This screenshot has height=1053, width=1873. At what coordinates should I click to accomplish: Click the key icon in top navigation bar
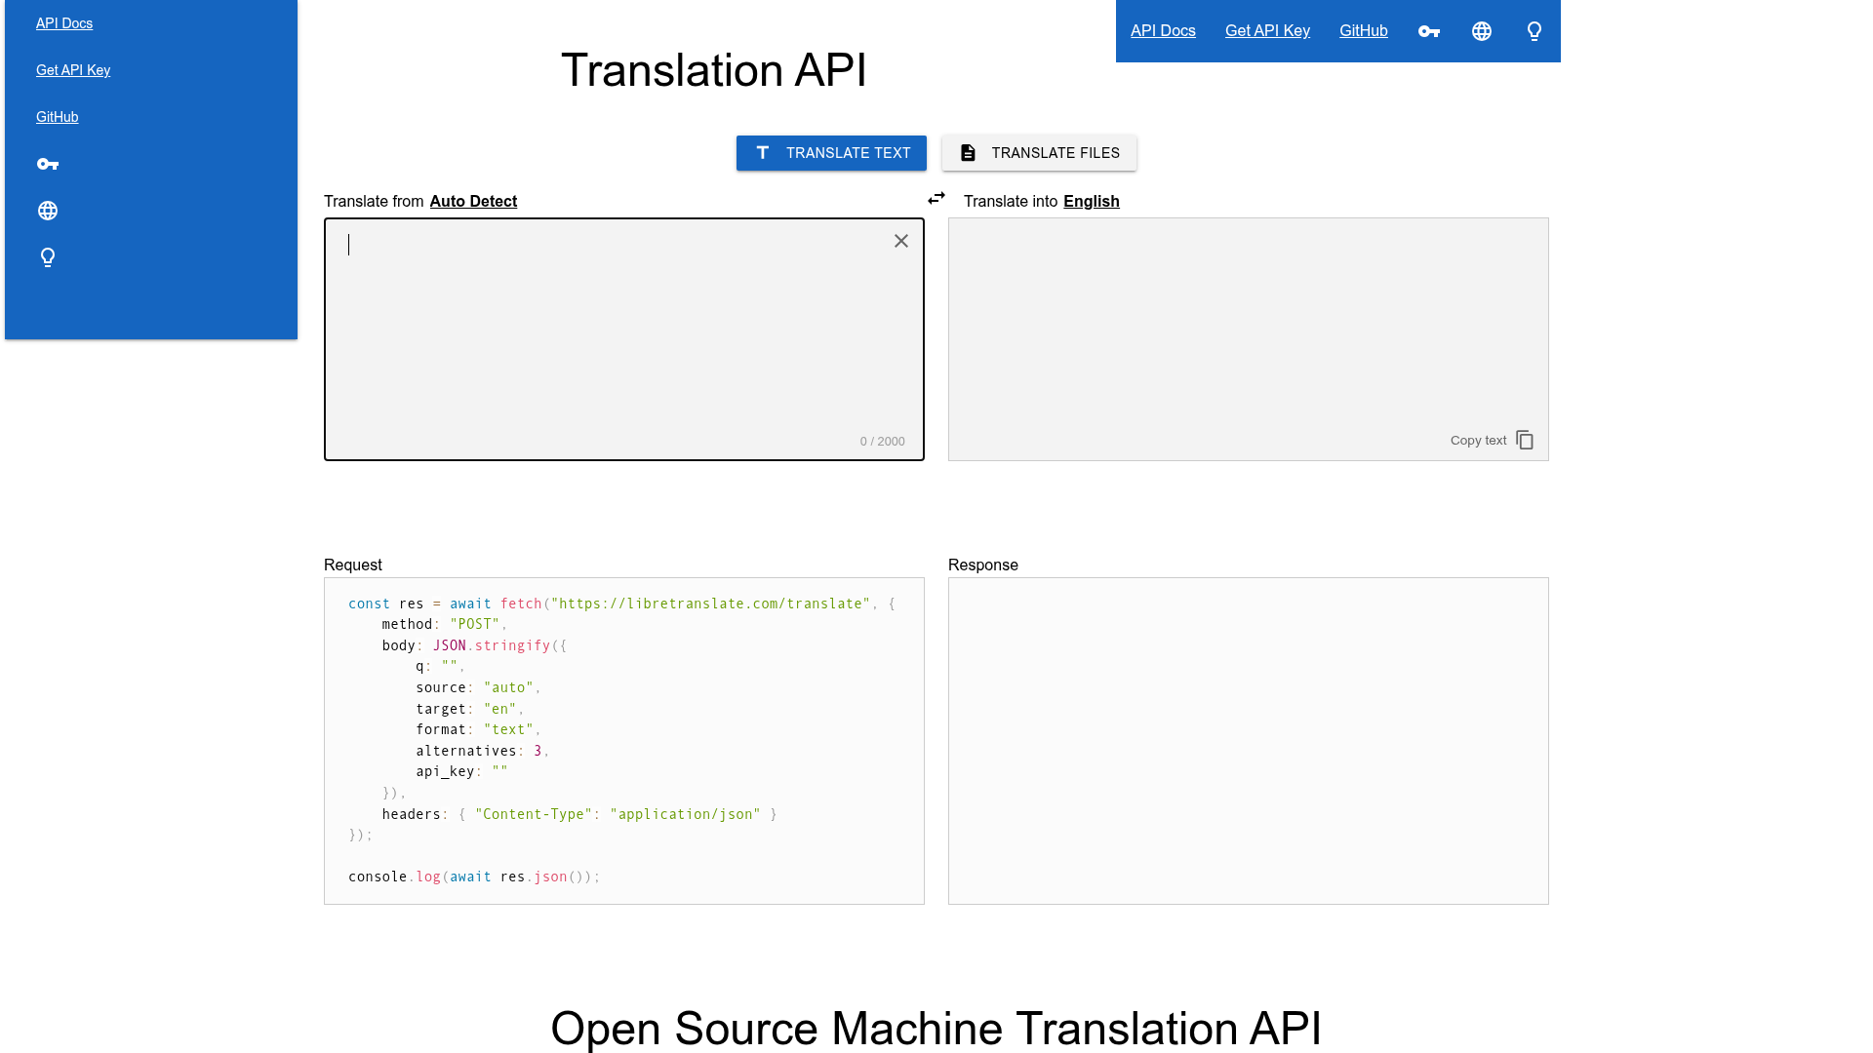(x=1429, y=31)
